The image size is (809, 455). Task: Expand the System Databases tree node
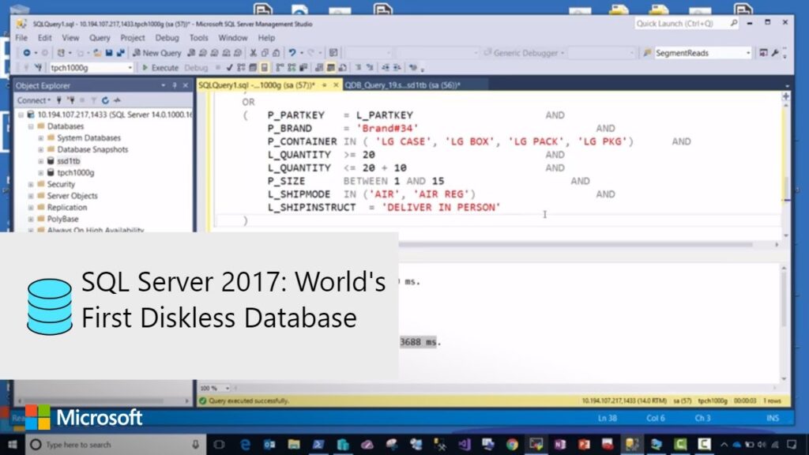pos(40,138)
